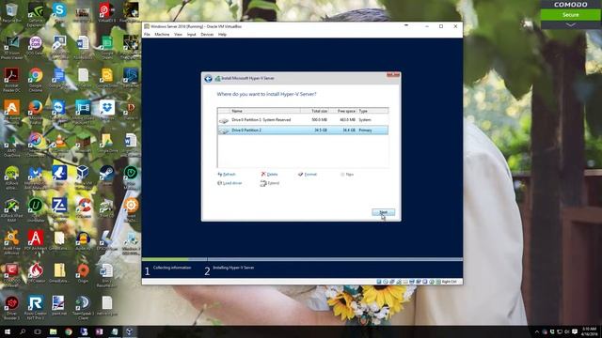Click the Refresh link
602x338 pixels.
pos(227,175)
